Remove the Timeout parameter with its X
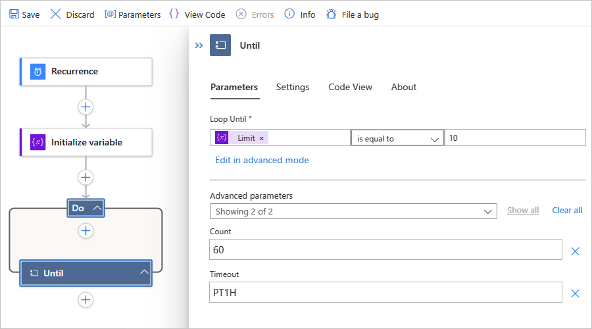 [x=575, y=293]
